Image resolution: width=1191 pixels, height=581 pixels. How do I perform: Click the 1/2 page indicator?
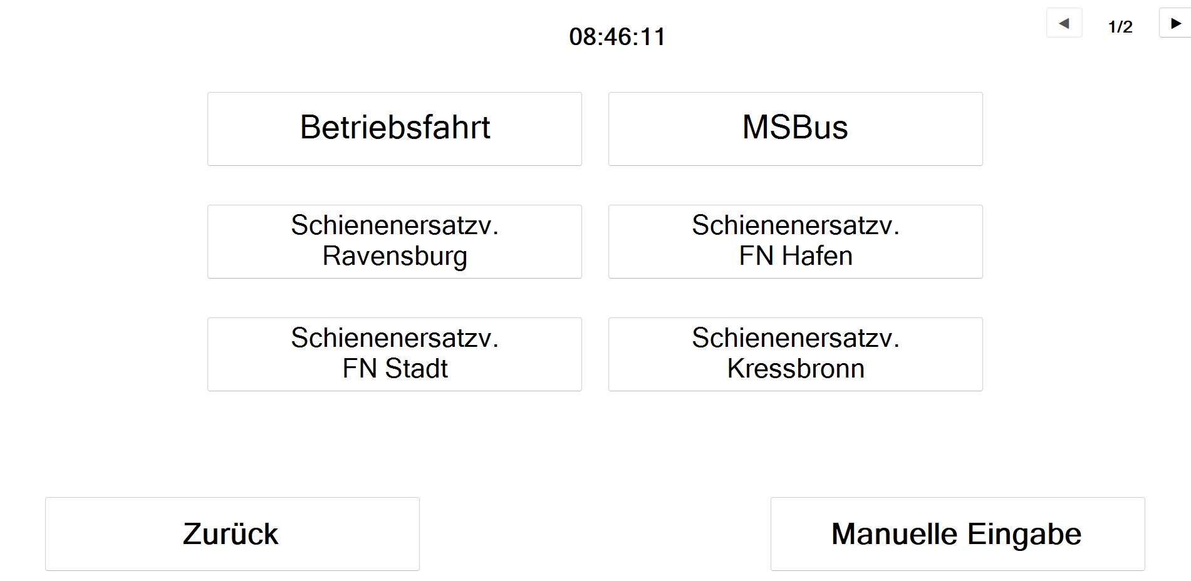point(1120,26)
